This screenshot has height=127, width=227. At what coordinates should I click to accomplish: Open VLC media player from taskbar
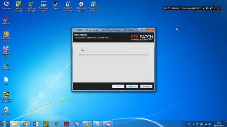click(87, 124)
